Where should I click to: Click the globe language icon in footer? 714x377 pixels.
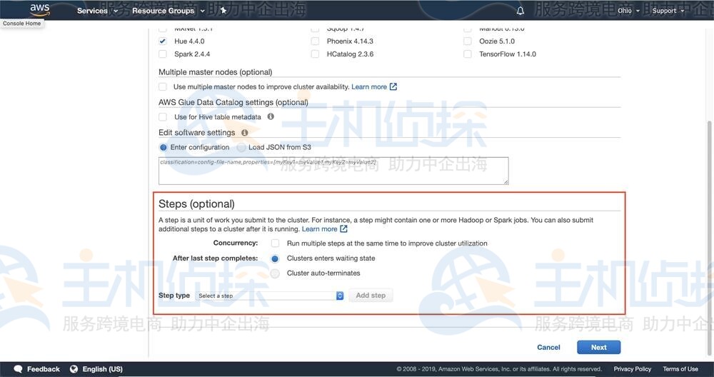[x=74, y=369]
